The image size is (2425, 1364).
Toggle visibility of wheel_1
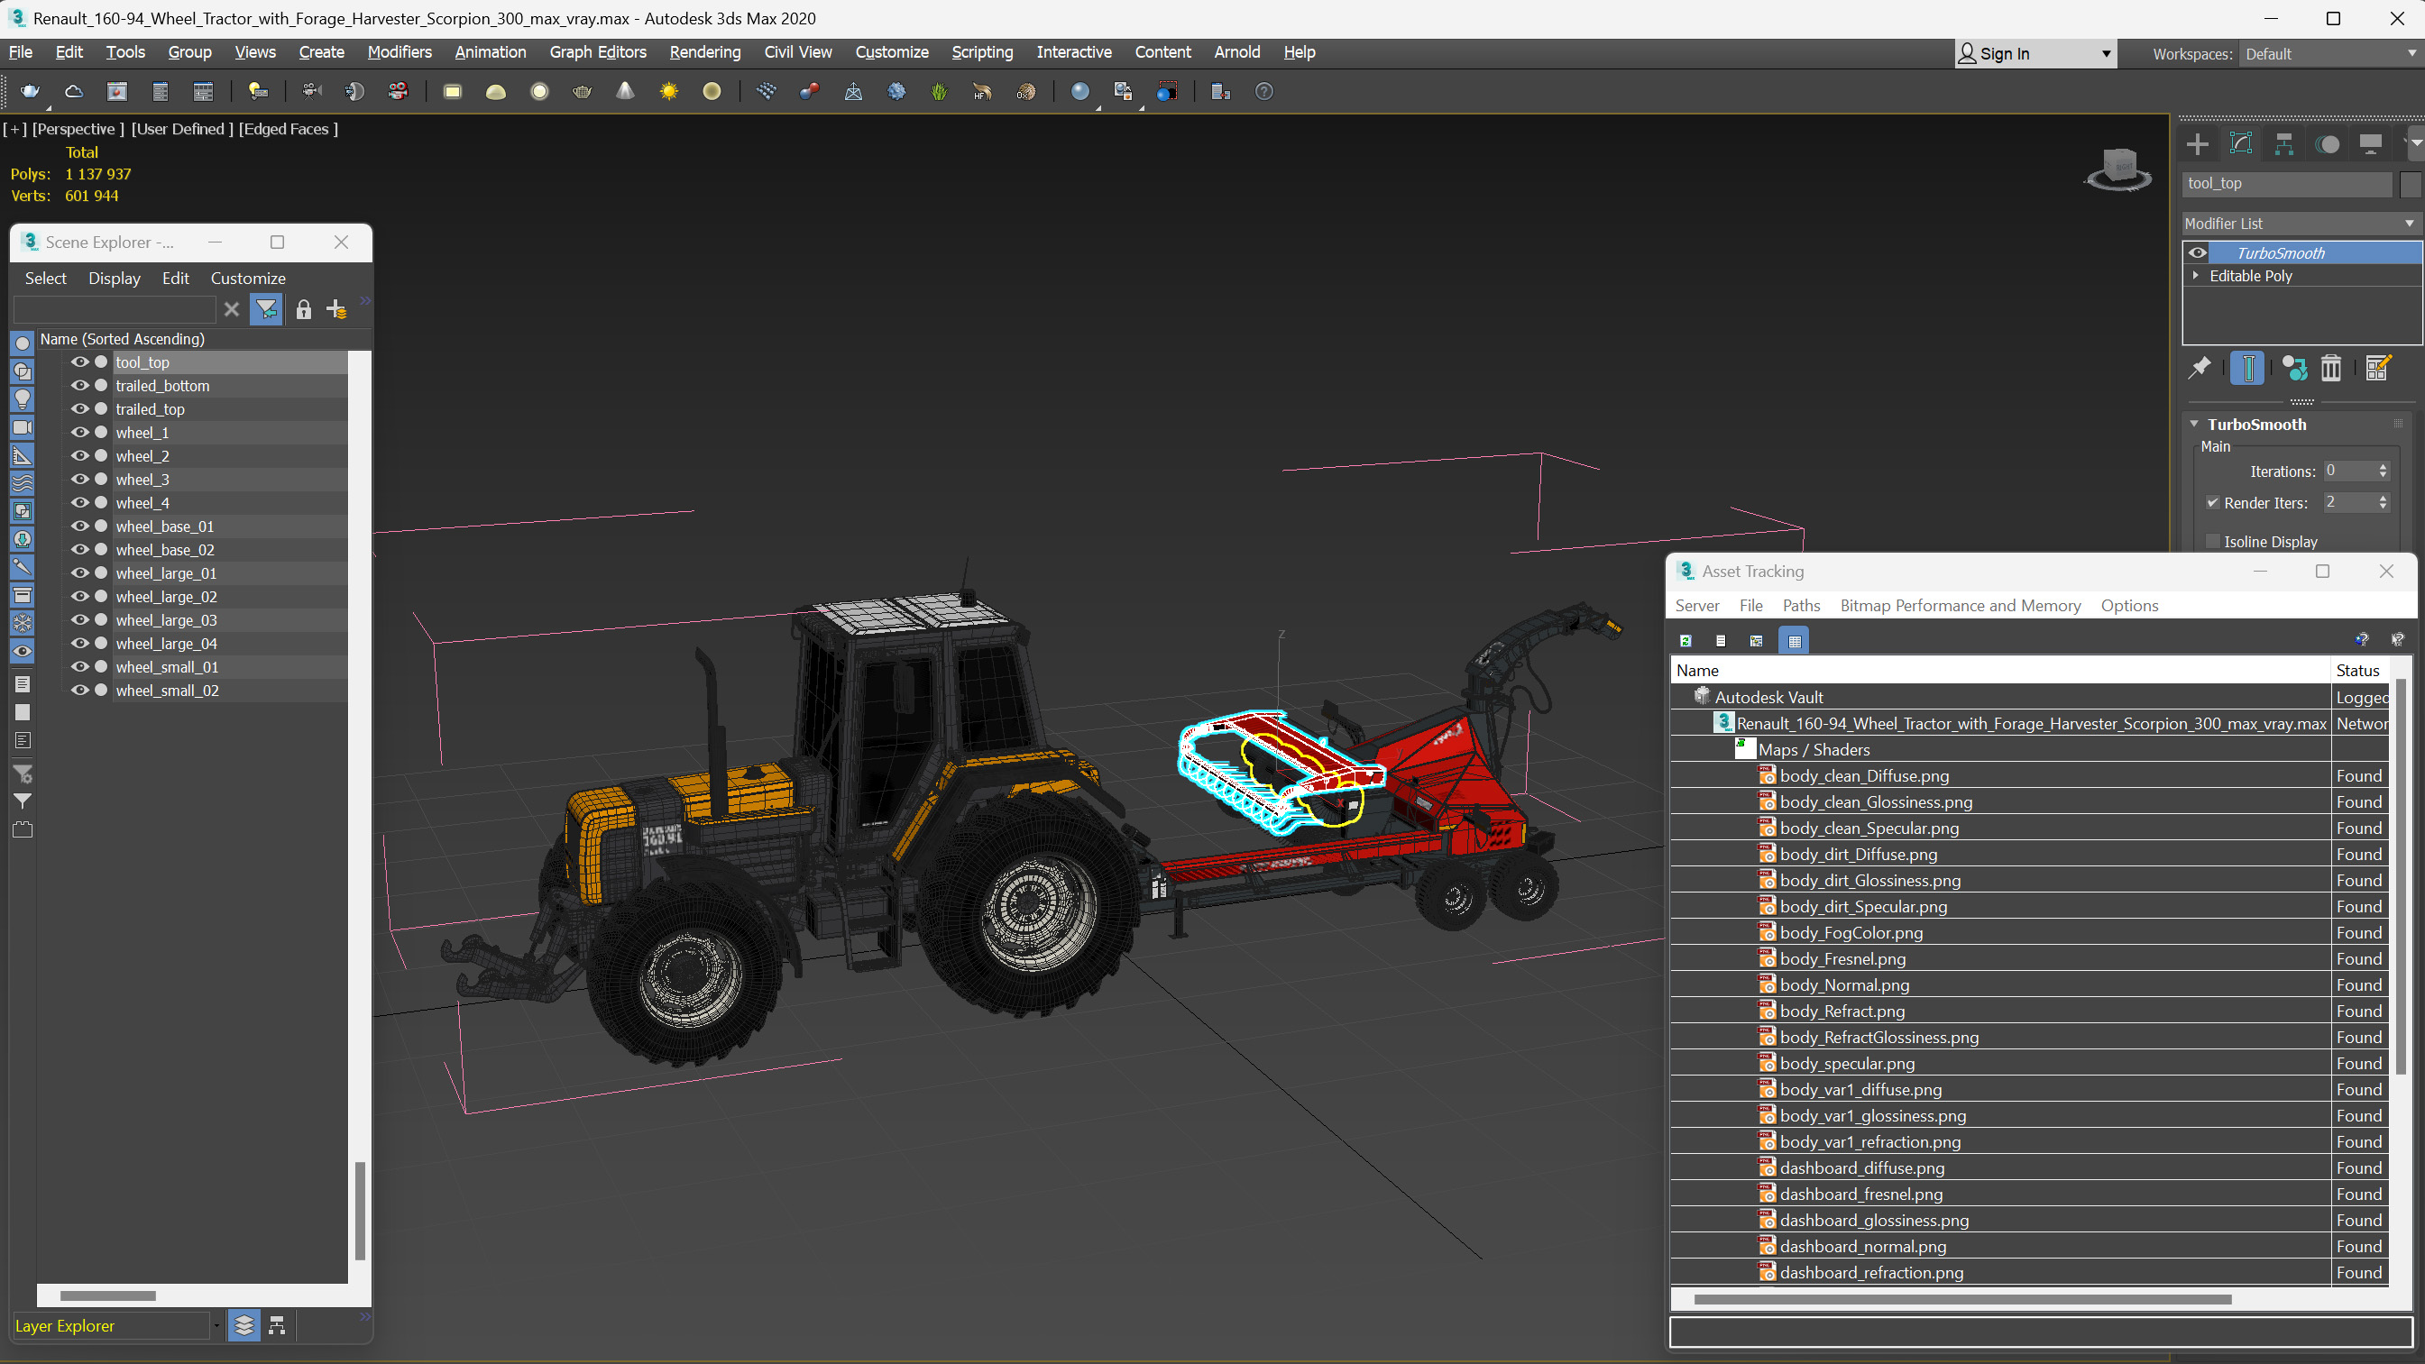(79, 433)
